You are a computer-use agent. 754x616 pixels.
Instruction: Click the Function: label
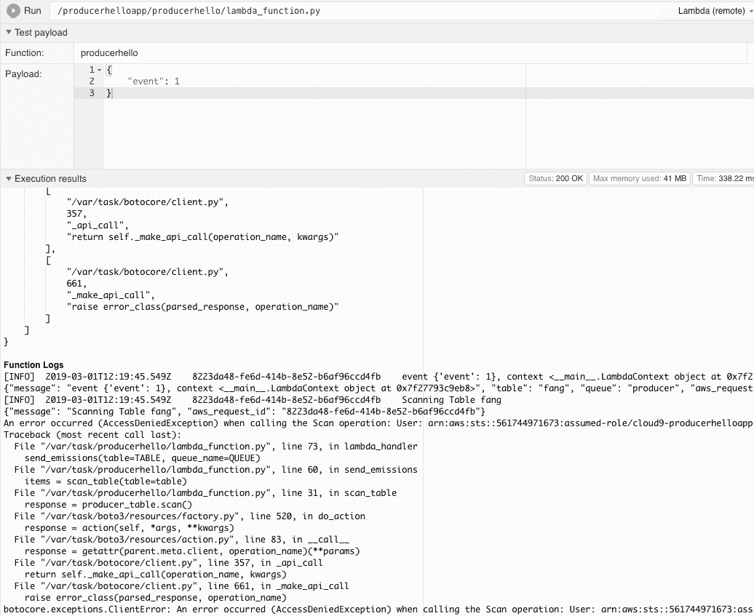25,53
